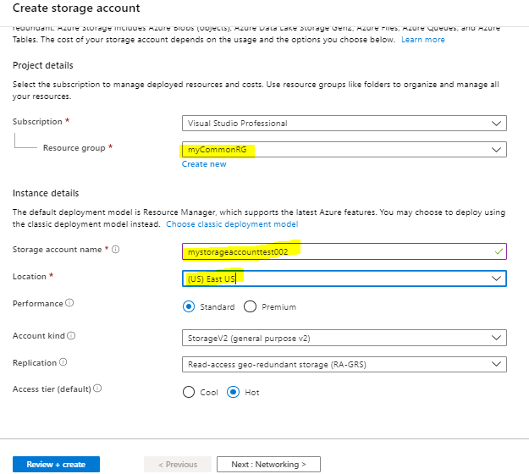
Task: Select Premium performance radio button
Action: click(251, 306)
